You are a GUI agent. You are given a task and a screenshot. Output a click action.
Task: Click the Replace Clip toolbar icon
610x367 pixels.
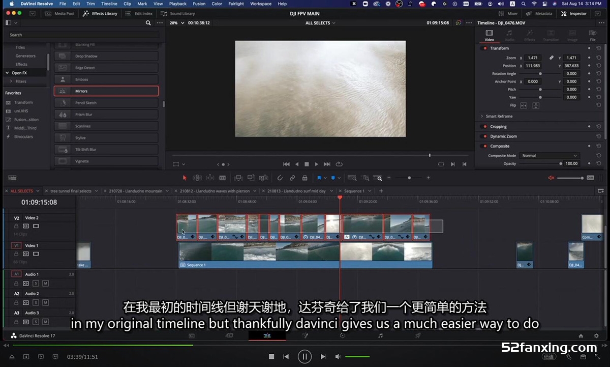click(x=263, y=178)
